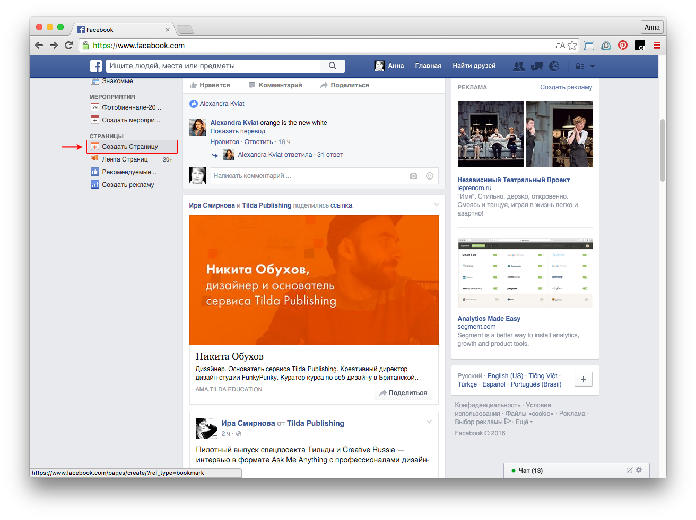Open the Chrome hamburger menu
The width and height of the screenshot is (696, 520).
tap(657, 46)
